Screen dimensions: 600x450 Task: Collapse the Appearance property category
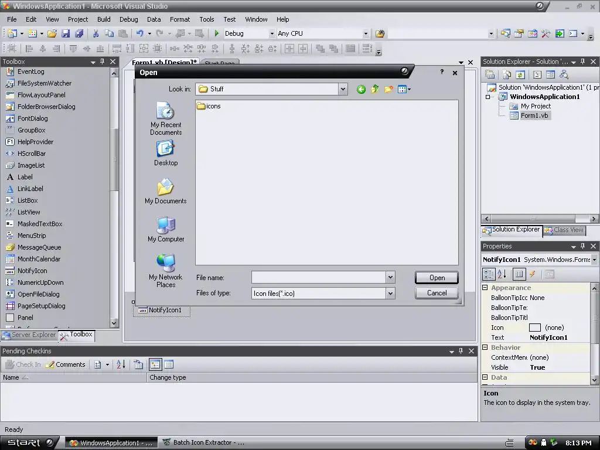(485, 287)
